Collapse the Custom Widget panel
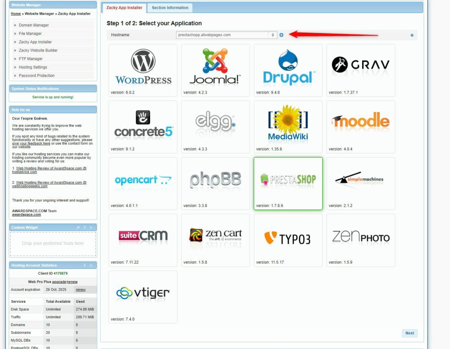Screen dimensions: 450x349 85,227
